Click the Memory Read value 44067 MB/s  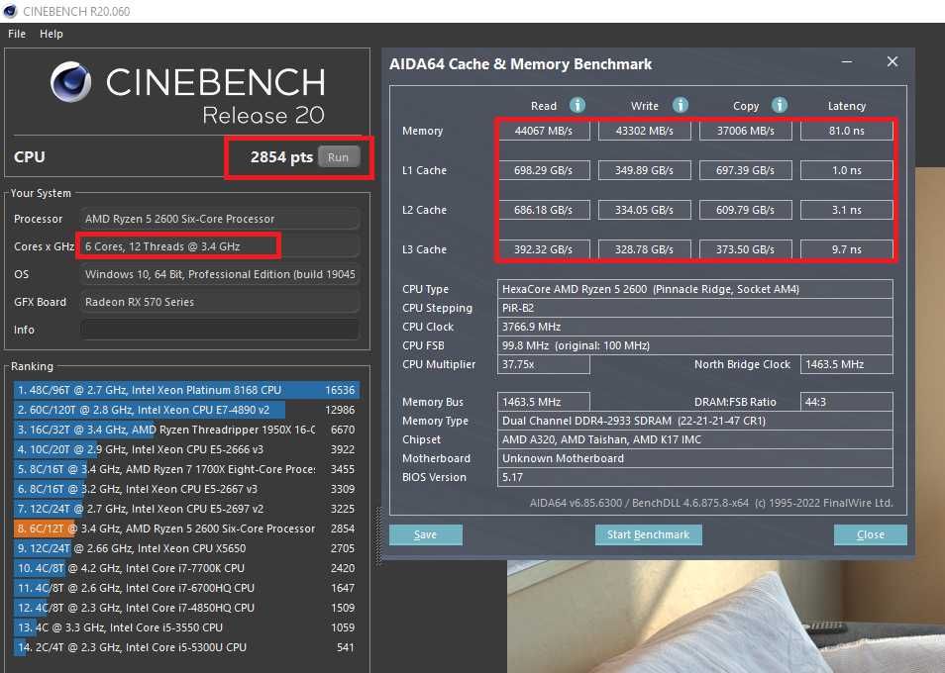544,131
